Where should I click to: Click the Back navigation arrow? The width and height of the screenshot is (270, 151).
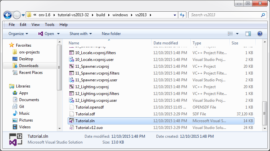click(8, 15)
